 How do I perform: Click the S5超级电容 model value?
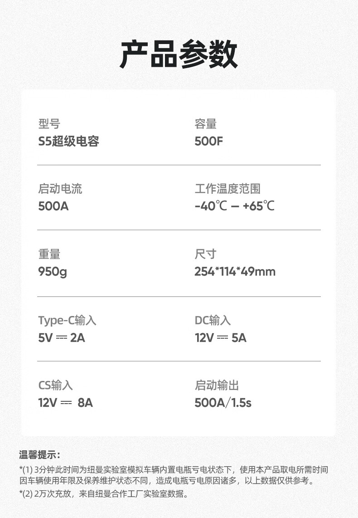[68, 141]
